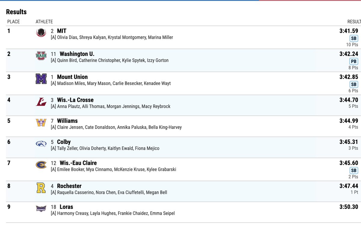
Task: Click place number 9 in the Loras row
Action: tap(9, 207)
